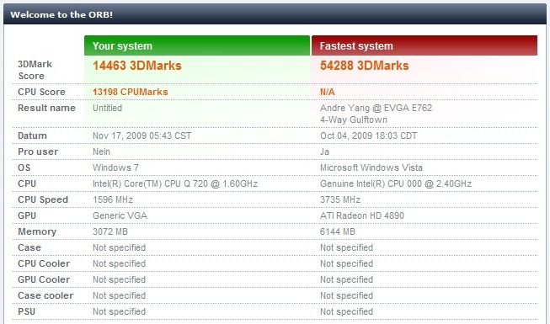The width and height of the screenshot is (550, 324).
Task: Click the 'Fastest system' red header
Action: pyautogui.click(x=425, y=45)
